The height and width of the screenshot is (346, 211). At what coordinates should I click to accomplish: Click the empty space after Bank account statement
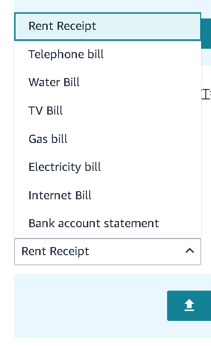tap(179, 223)
